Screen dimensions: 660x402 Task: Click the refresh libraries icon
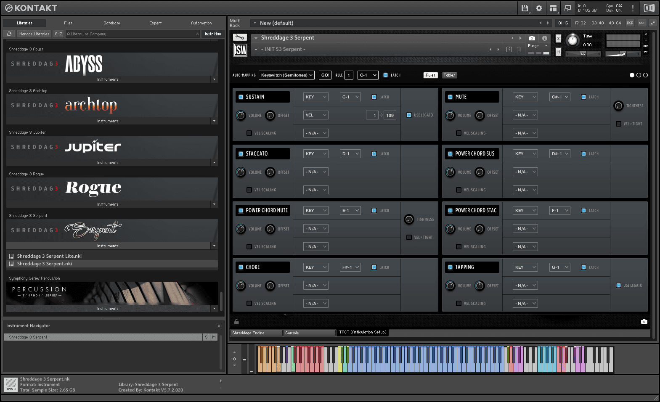coord(9,34)
